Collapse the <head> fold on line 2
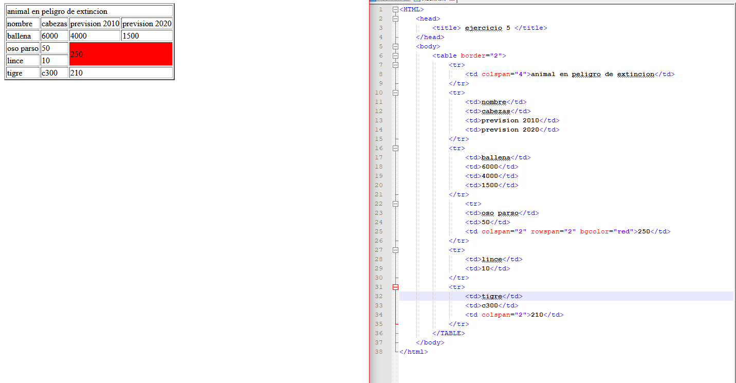 pos(395,19)
